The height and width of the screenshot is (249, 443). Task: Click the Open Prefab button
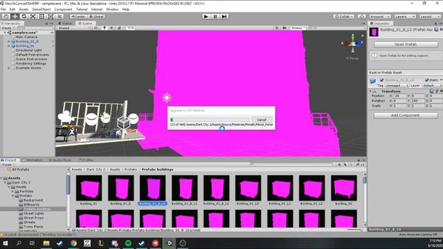point(406,44)
